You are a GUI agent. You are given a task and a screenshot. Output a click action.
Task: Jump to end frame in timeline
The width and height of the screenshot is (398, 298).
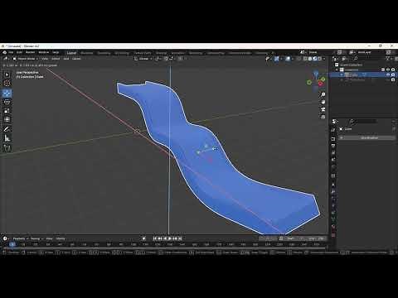click(x=180, y=238)
